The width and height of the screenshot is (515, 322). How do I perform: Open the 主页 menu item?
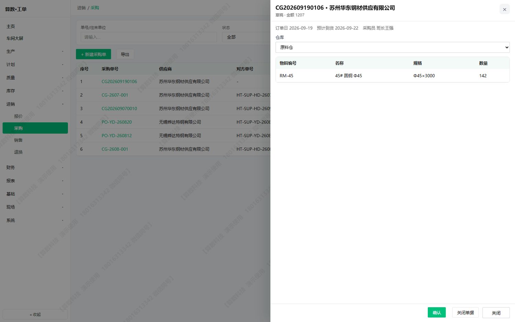pos(11,26)
